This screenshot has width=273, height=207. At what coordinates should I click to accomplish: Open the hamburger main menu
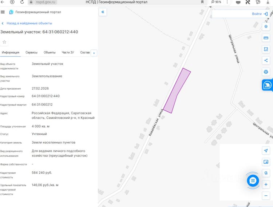pos(3,12)
